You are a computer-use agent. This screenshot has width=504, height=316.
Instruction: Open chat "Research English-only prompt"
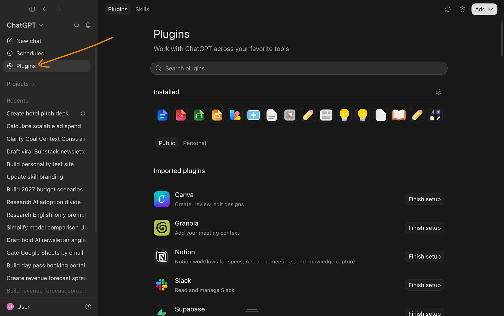click(x=47, y=215)
